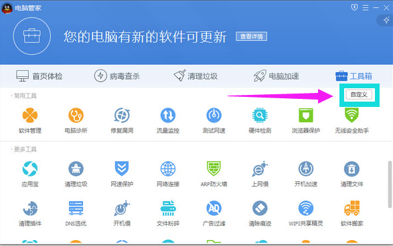The width and height of the screenshot is (393, 246).
Task: Open the 清理文件 tool
Action: tap(351, 174)
